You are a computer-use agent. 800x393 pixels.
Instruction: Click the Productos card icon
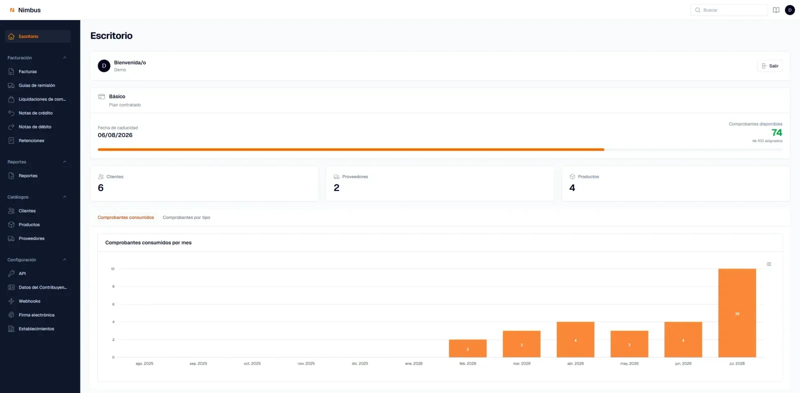click(x=572, y=176)
